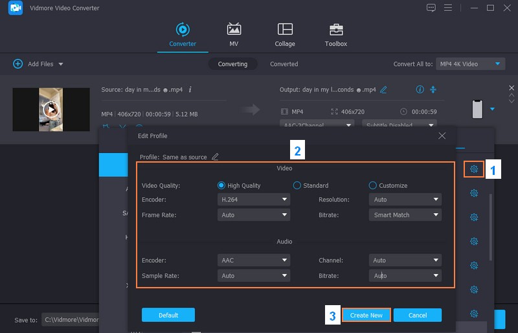Show output media info icon

[420, 89]
